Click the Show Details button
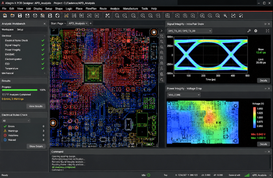The width and height of the screenshot is (273, 178). click(36, 146)
